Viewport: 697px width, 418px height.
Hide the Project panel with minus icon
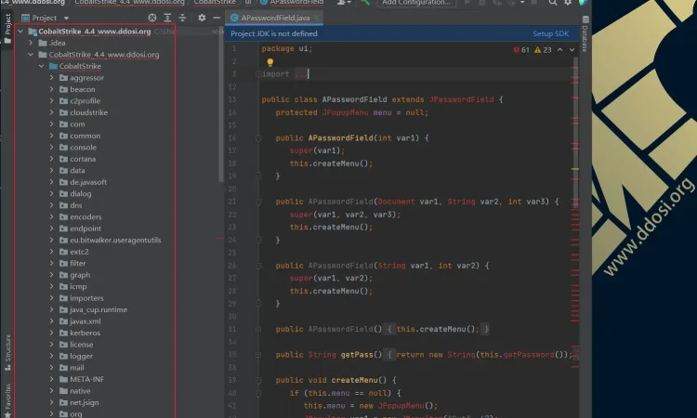pyautogui.click(x=217, y=18)
